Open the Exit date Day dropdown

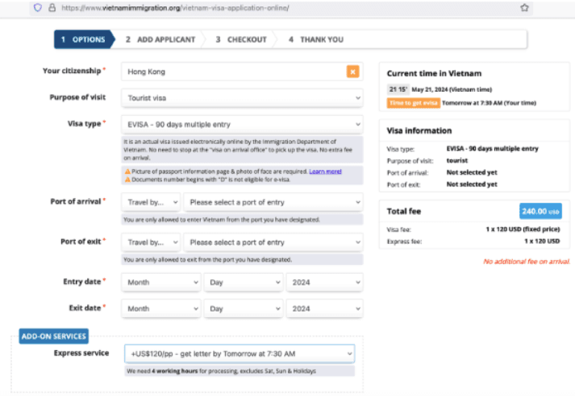pyautogui.click(x=243, y=307)
